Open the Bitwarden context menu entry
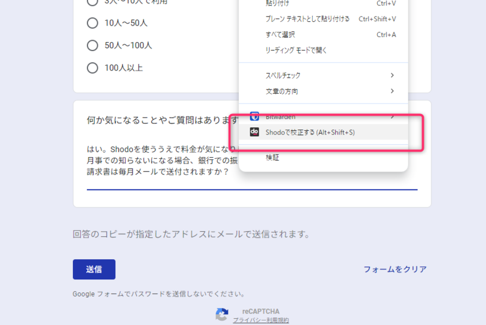The height and width of the screenshot is (325, 486). coord(323,116)
